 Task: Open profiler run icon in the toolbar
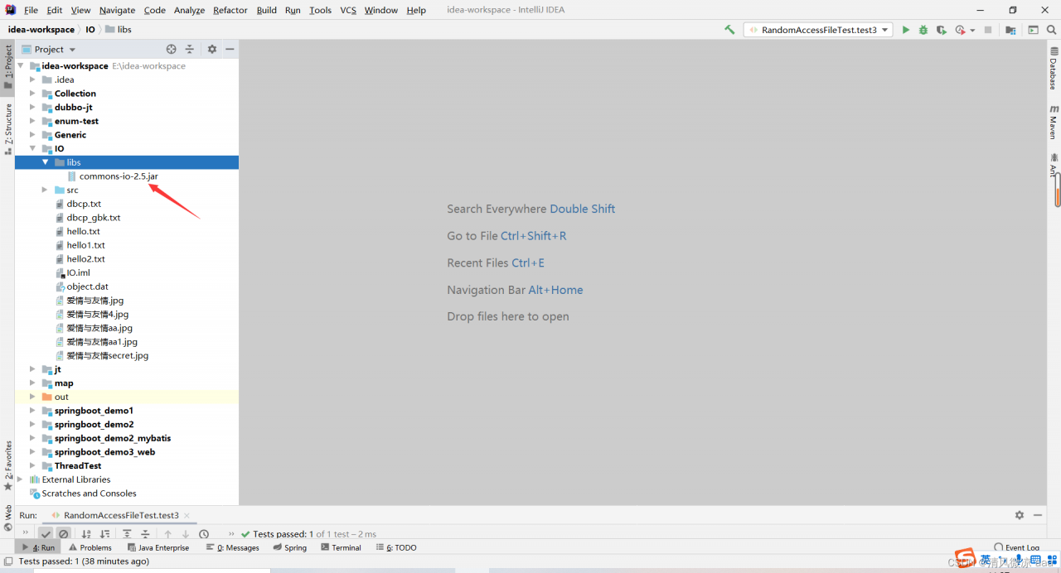click(960, 30)
